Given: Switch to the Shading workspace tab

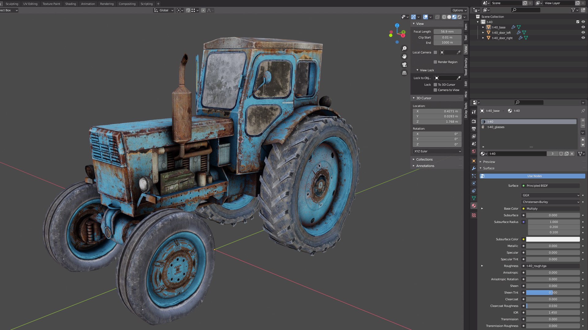Looking at the screenshot, I should (x=70, y=4).
